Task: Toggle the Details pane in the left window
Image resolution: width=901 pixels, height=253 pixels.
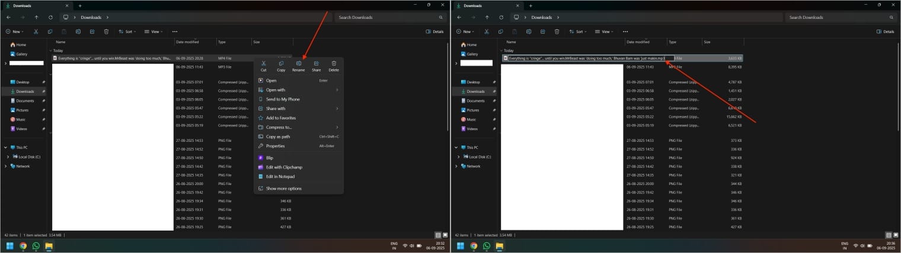Action: pos(434,31)
